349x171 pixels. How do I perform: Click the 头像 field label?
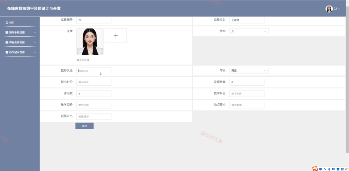(x=70, y=31)
